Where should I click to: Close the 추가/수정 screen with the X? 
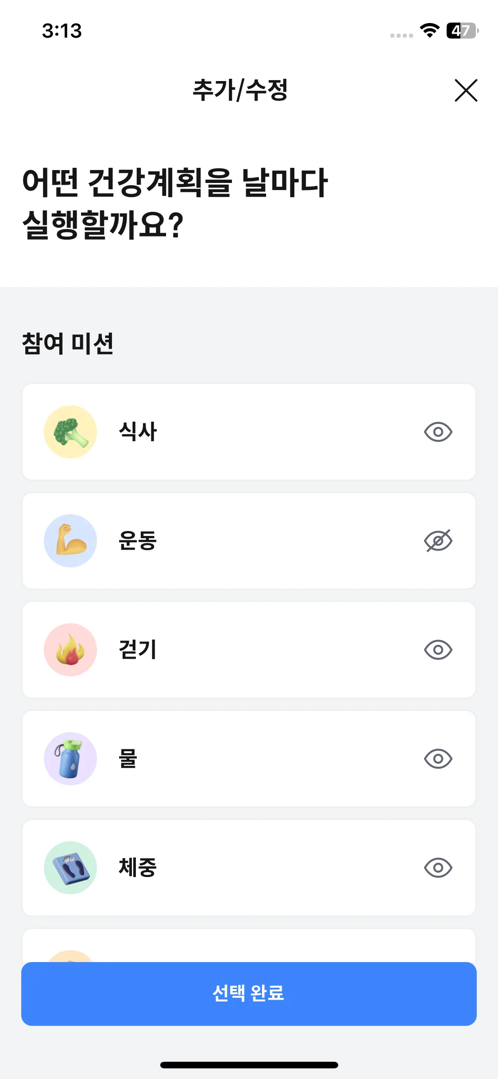point(466,90)
